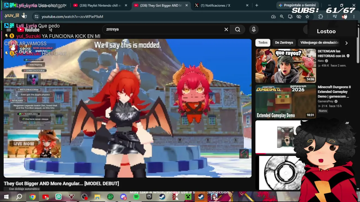Screen dimensions: 360x202
Task: Show more filter chips with the right arrow
Action: 346,43
